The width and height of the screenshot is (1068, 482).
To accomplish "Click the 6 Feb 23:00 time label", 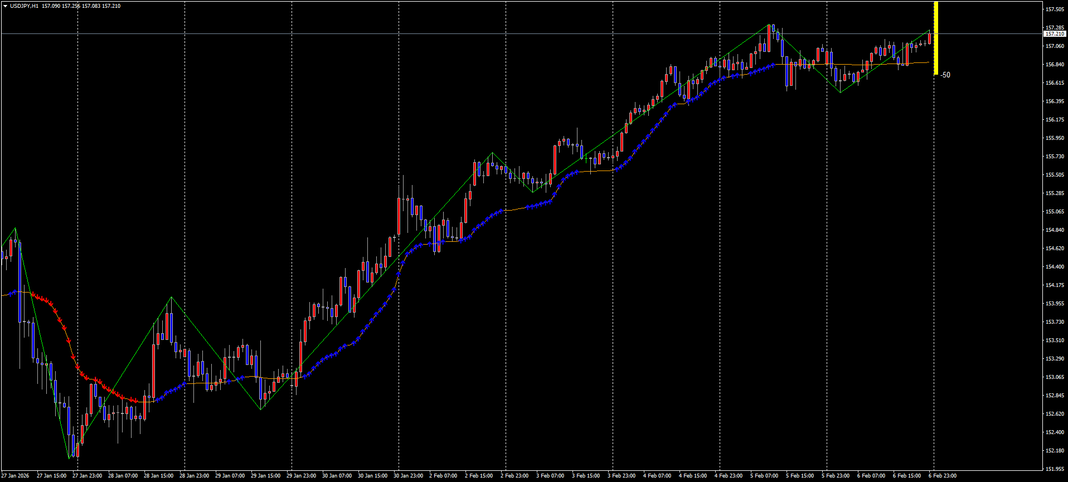I will 943,476.
